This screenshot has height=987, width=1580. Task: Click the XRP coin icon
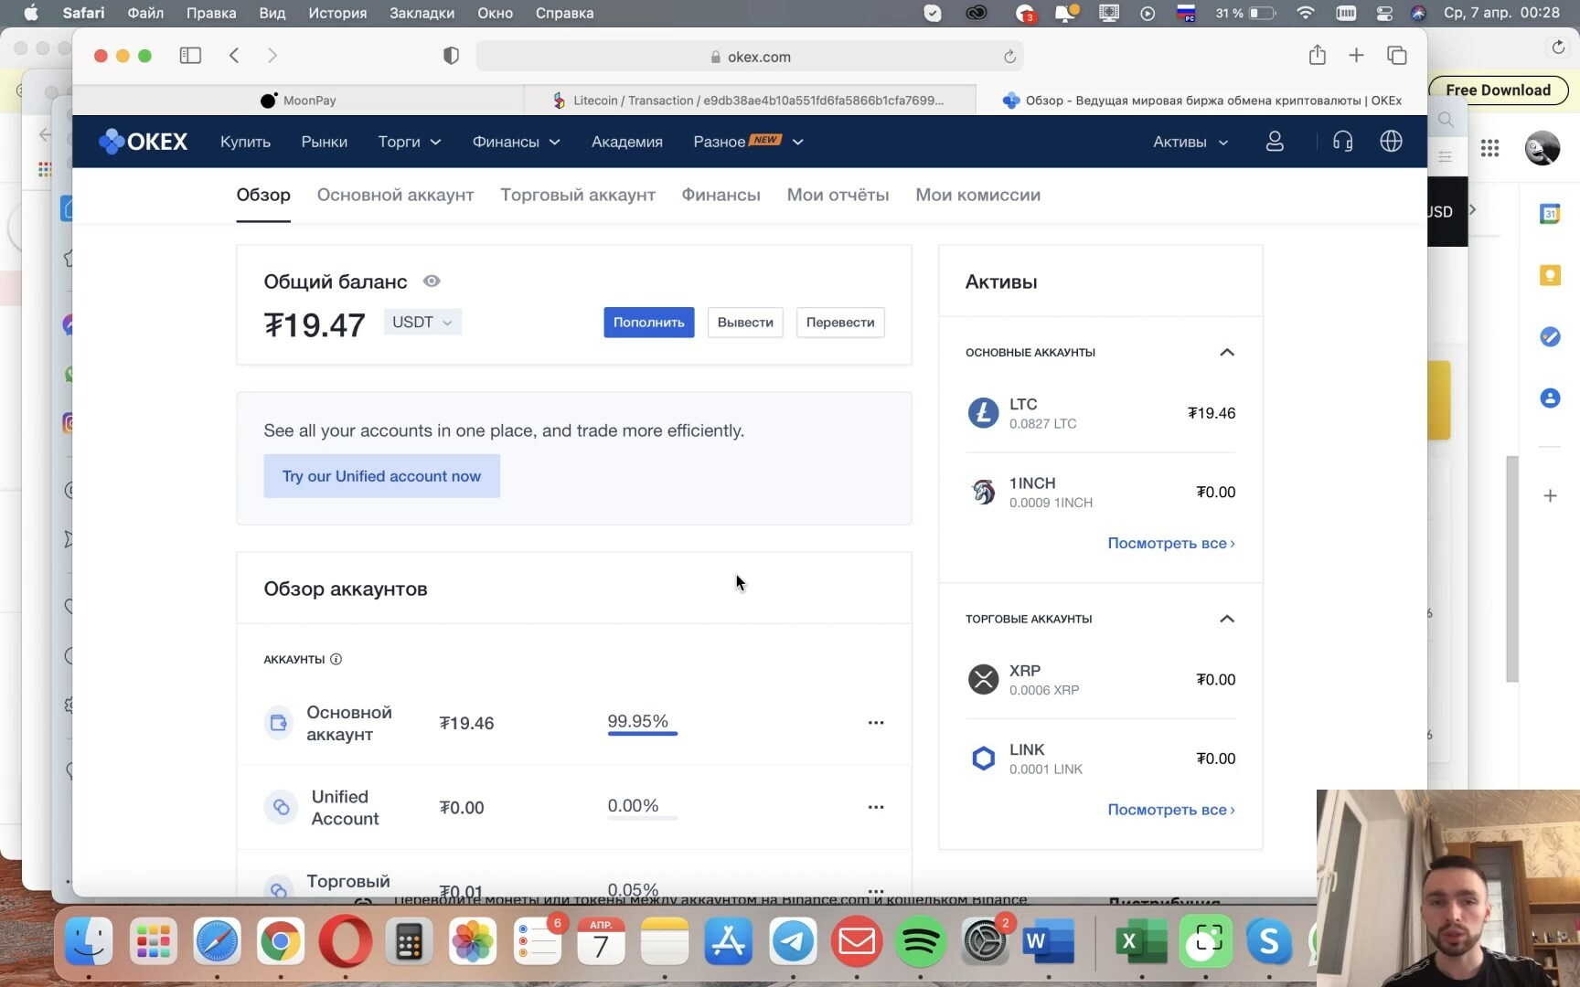[983, 679]
